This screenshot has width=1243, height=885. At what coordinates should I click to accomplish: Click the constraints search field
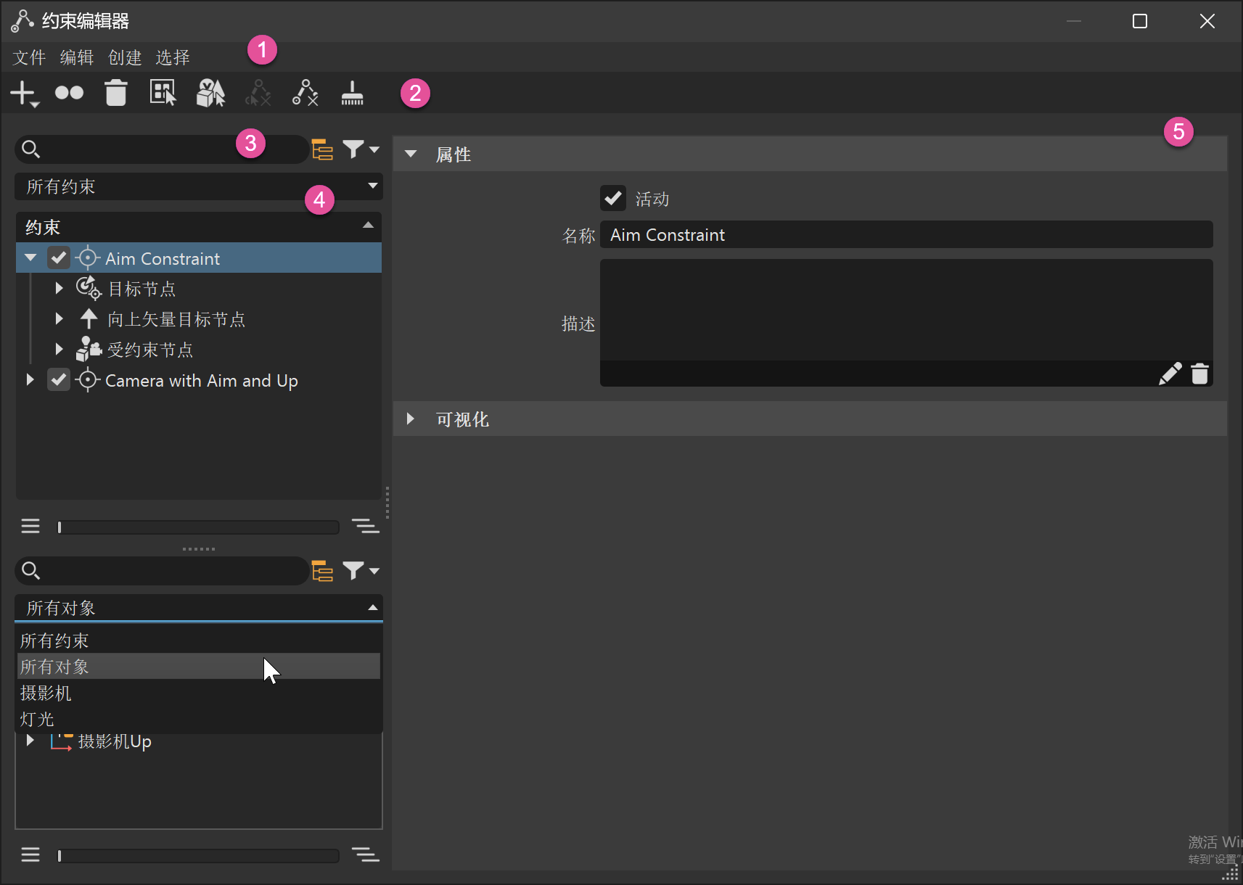[161, 149]
